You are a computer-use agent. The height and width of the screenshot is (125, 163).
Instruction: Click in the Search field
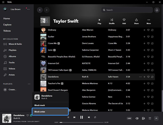pos(127,10)
